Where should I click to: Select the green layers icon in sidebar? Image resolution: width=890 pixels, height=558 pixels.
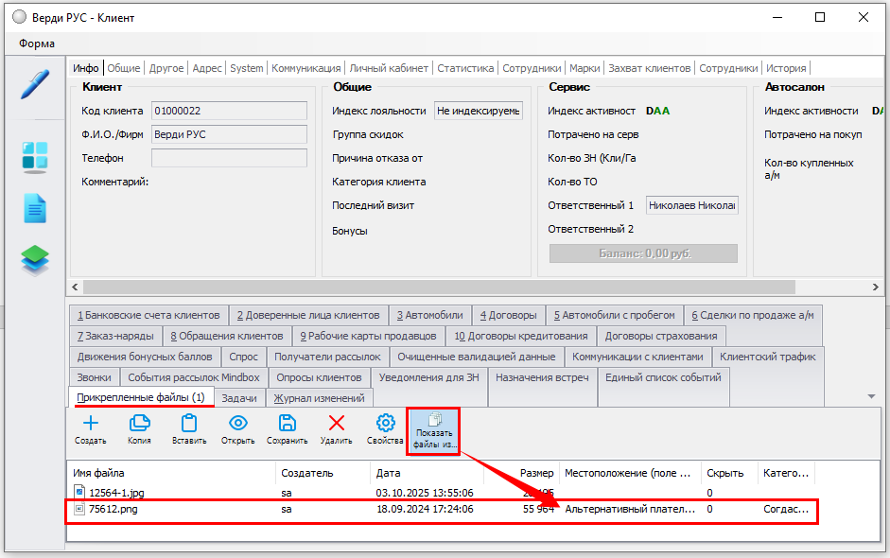(35, 260)
